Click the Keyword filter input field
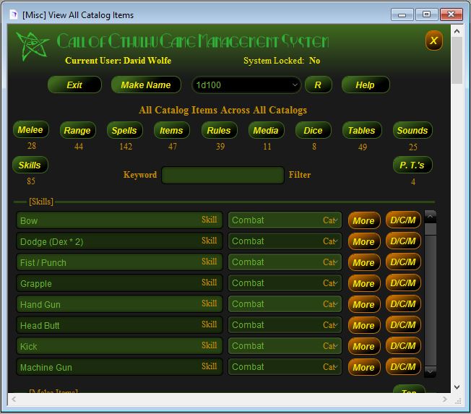 pyautogui.click(x=222, y=175)
